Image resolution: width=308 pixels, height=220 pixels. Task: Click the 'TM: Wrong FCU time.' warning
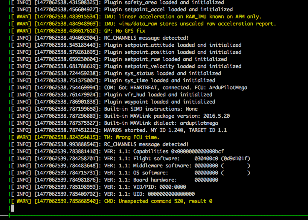[132, 137]
